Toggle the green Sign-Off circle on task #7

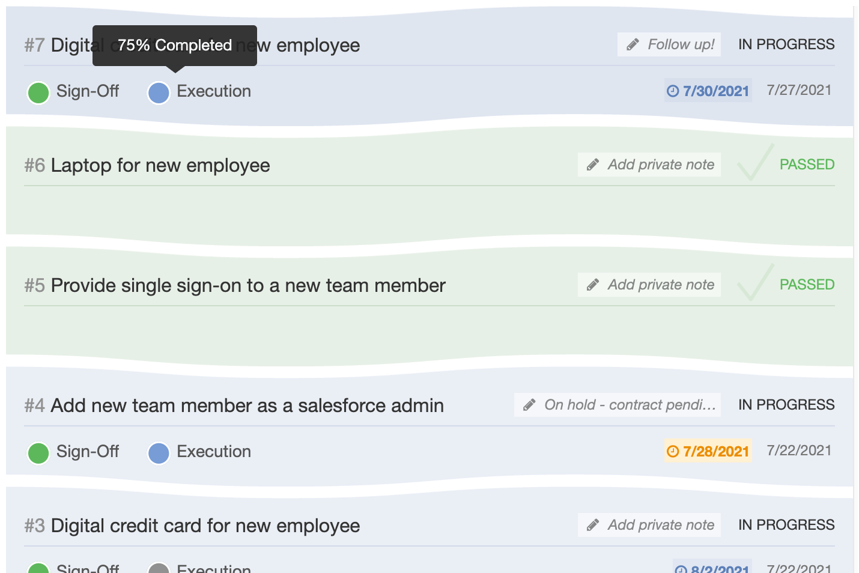tap(38, 92)
